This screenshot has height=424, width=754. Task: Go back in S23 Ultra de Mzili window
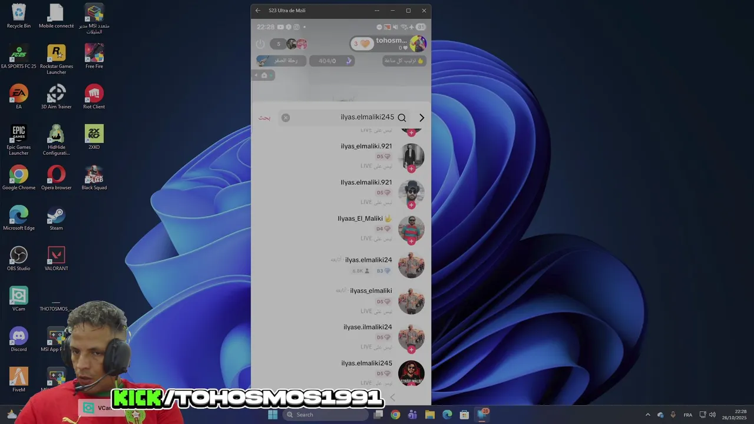click(257, 11)
